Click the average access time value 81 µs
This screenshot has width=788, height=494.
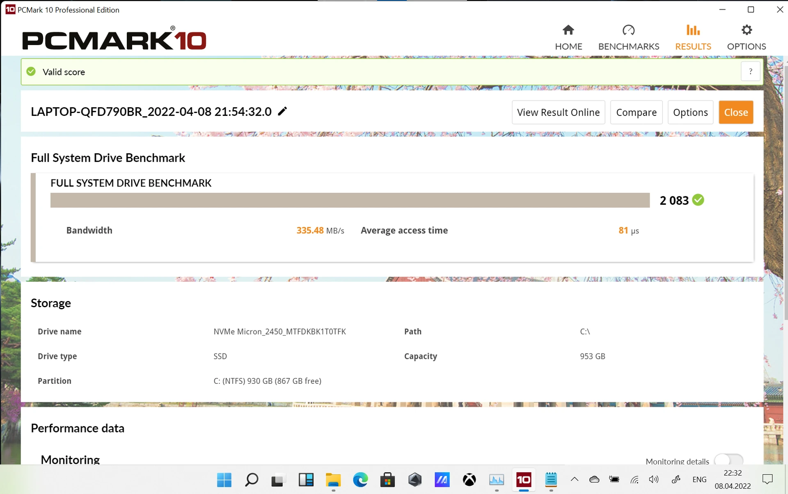[628, 230]
